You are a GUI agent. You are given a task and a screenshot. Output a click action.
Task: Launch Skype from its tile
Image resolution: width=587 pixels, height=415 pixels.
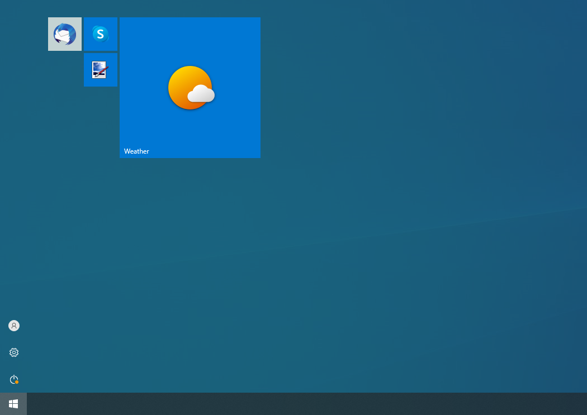pos(100,34)
